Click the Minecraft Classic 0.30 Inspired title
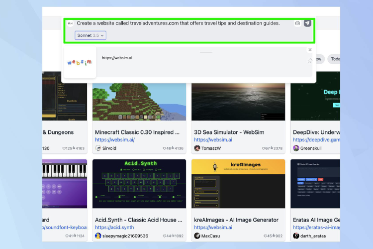The image size is (373, 249). tap(137, 132)
